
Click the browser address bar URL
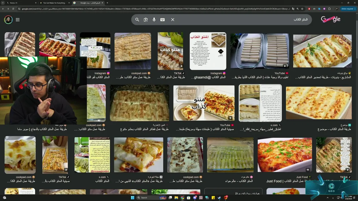point(155,9)
